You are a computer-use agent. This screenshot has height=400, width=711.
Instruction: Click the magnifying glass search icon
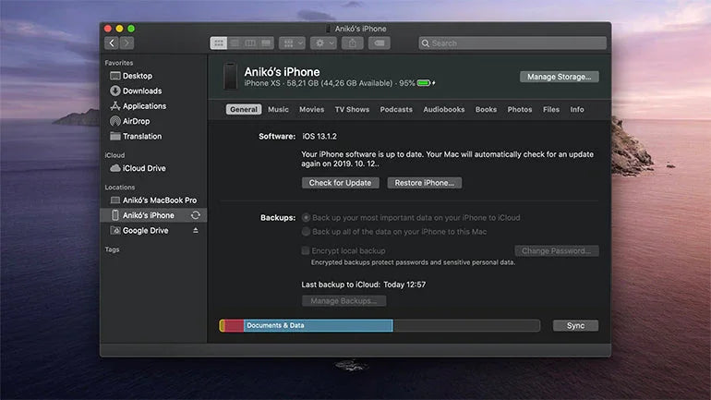pos(426,43)
